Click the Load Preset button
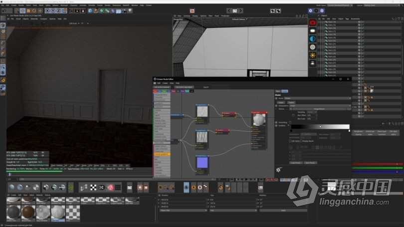Image resolution: width=404 pixels, height=227 pixels. pos(296,163)
